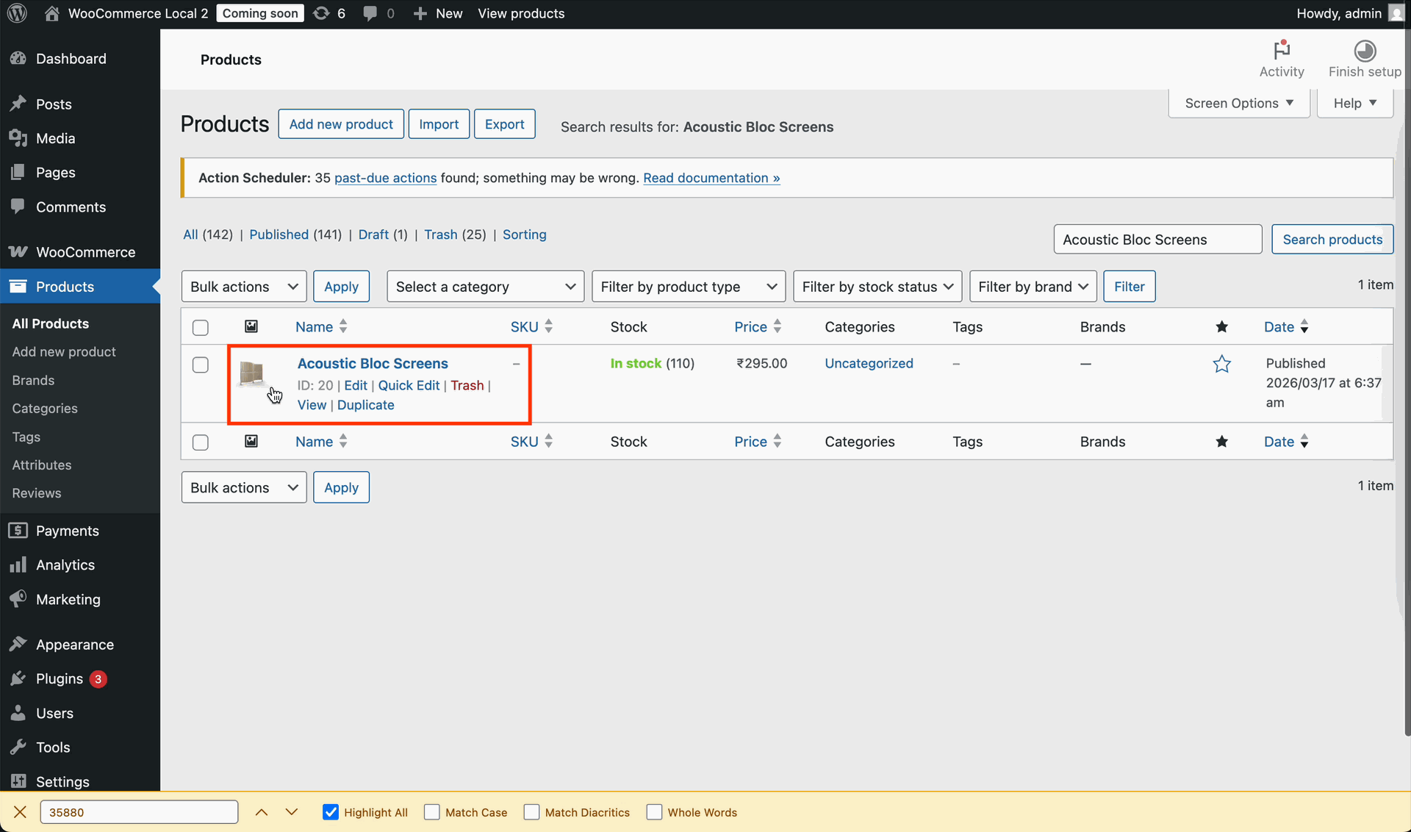Close the find bar with the X
This screenshot has height=832, width=1411.
pyautogui.click(x=20, y=812)
